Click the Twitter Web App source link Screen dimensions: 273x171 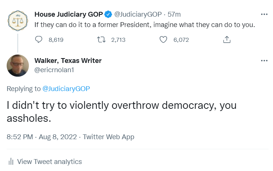point(109,137)
